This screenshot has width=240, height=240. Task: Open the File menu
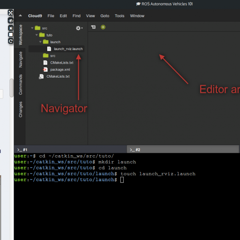tap(51, 16)
